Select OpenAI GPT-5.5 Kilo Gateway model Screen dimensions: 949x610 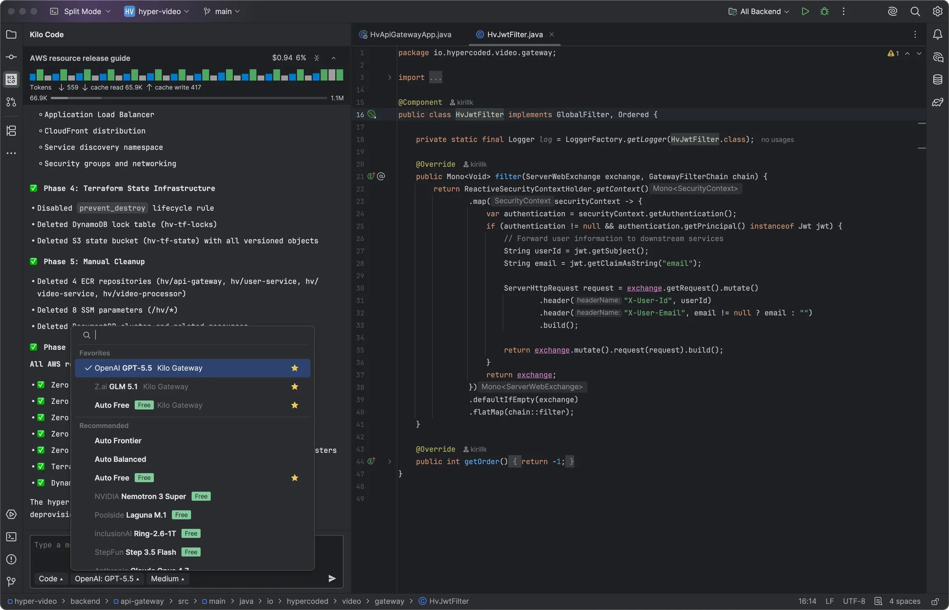click(192, 368)
